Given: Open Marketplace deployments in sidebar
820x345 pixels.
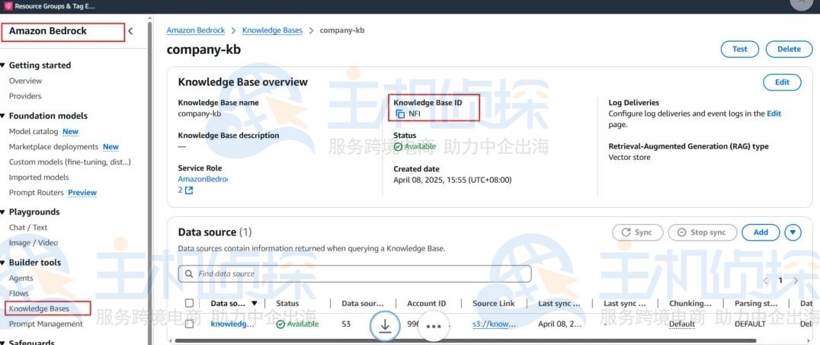Looking at the screenshot, I should tap(54, 147).
